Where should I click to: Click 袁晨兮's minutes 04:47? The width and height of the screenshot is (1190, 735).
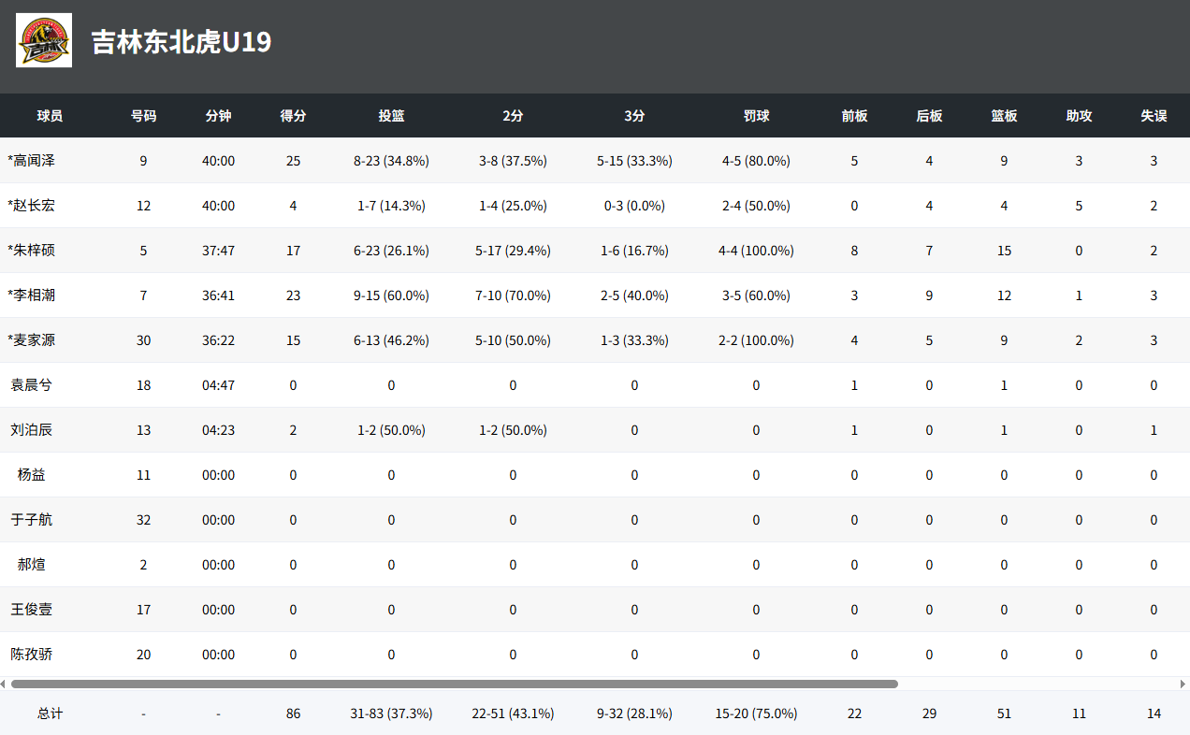click(218, 385)
